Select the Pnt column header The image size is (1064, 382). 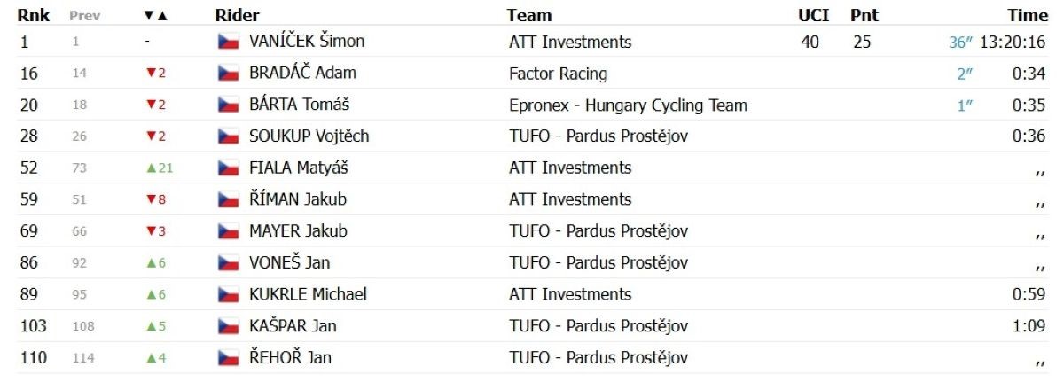click(x=864, y=15)
